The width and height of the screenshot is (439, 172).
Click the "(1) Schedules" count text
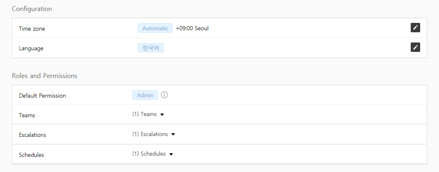click(x=149, y=154)
